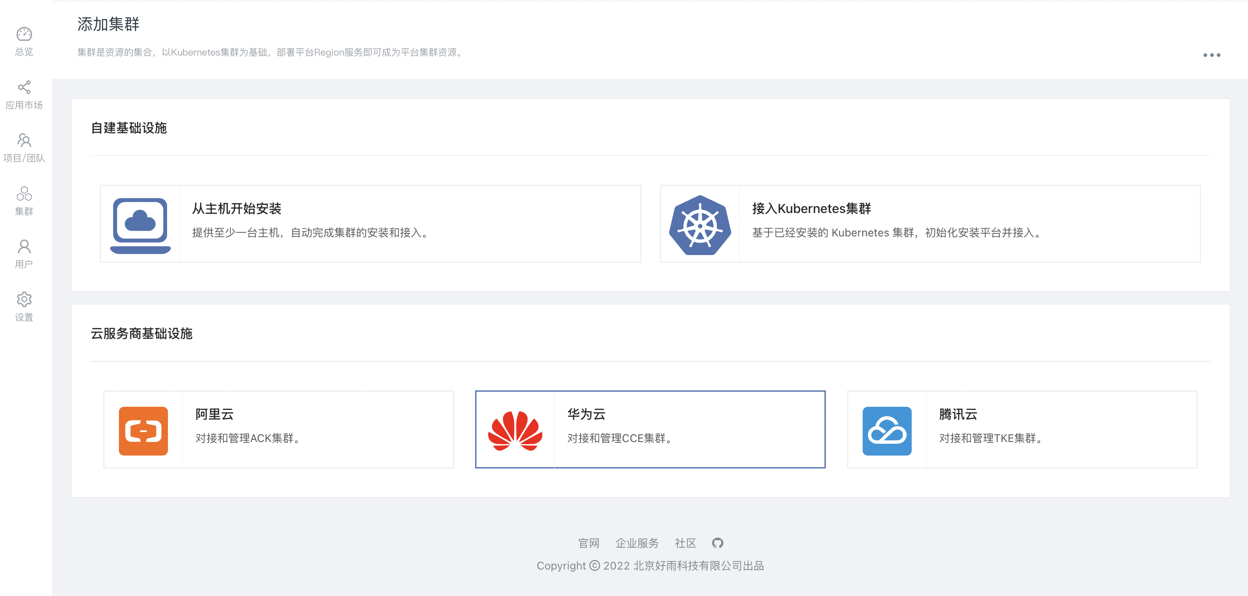Choose the 阿里云 provider title
1248x596 pixels.
(215, 414)
